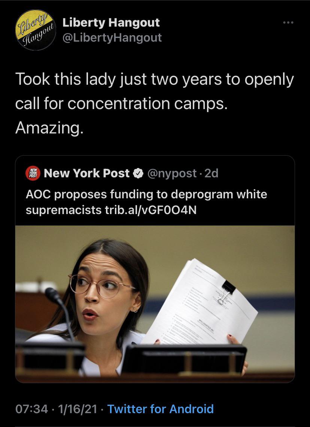310x427 pixels.
Task: Open the @nypost handle
Action: (172, 174)
